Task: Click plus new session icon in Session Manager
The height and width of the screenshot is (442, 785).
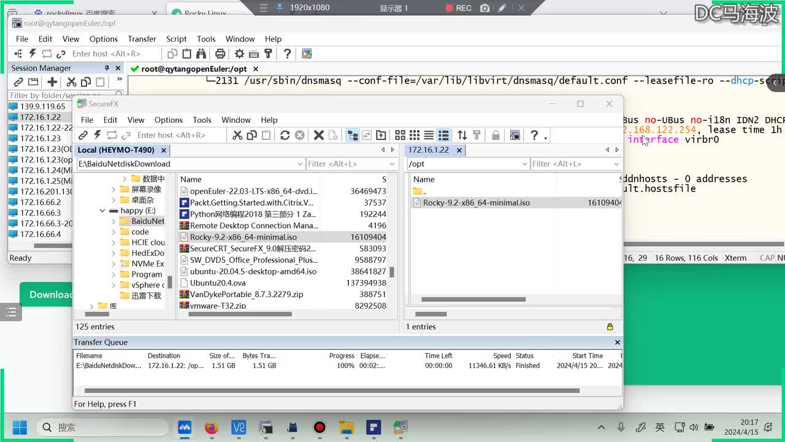Action: [52, 82]
